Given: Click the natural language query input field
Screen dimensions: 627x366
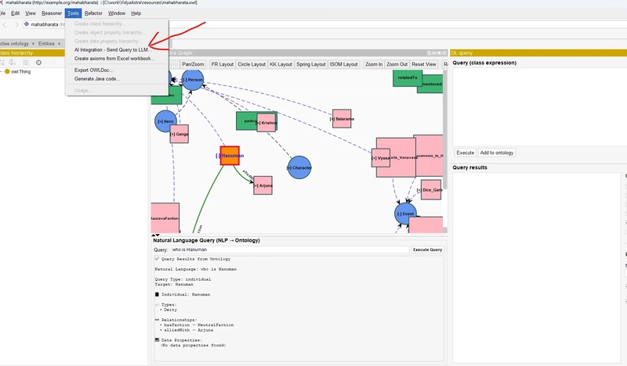Looking at the screenshot, I should 289,249.
